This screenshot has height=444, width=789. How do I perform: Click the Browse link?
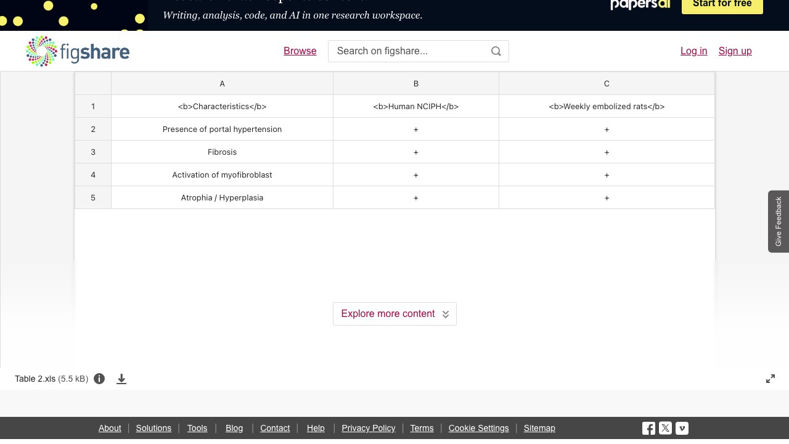[300, 51]
